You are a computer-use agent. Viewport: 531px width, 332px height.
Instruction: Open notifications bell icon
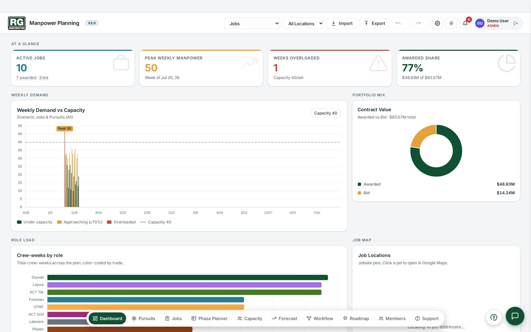(465, 23)
